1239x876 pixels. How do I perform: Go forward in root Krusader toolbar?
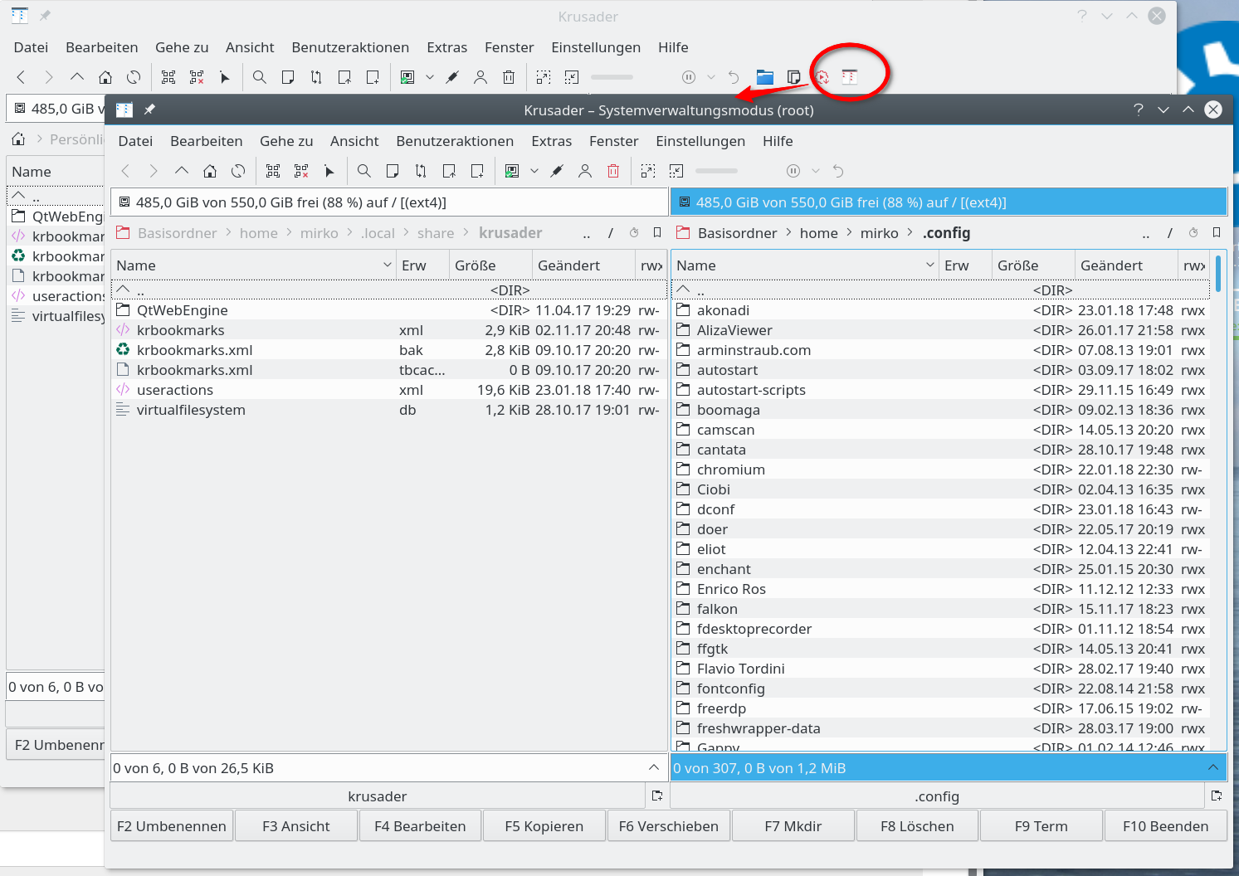tap(154, 171)
